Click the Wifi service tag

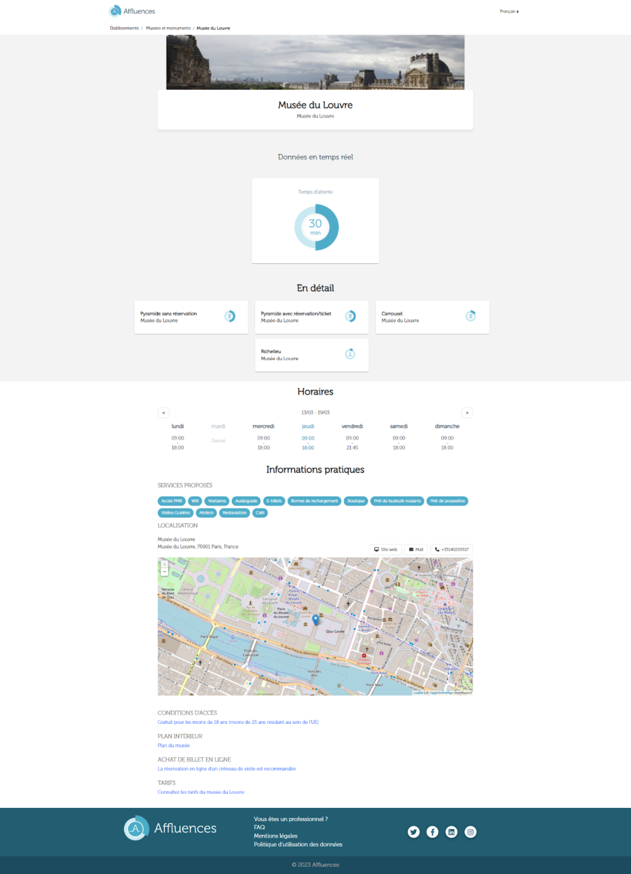[x=195, y=501]
